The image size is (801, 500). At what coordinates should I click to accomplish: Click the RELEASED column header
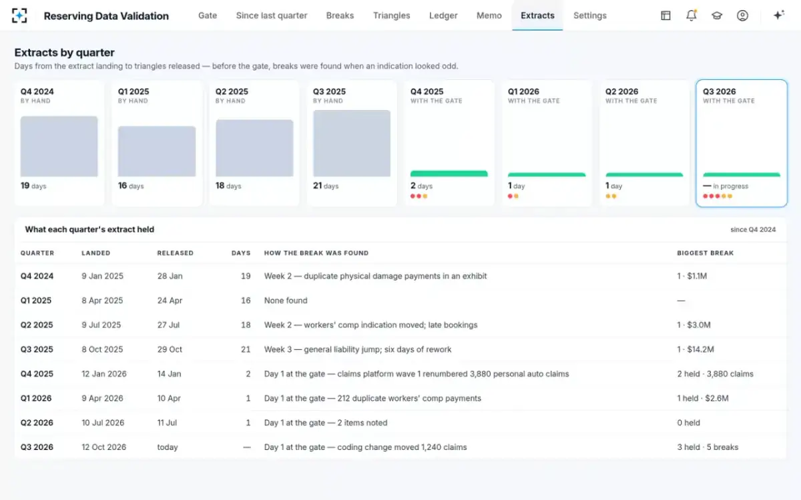[176, 253]
